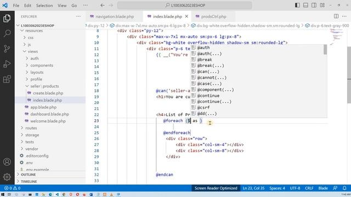The height and width of the screenshot is (197, 351).
Task: Open the Customize Layout icon
Action: click(322, 5)
